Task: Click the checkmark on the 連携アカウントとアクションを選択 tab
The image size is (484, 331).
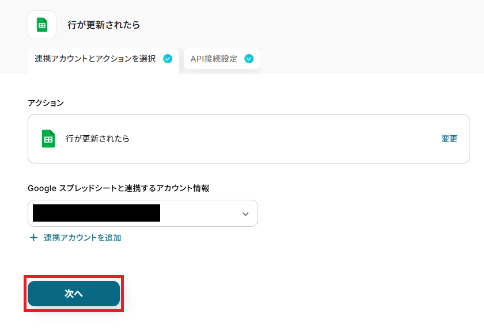Action: (x=168, y=59)
